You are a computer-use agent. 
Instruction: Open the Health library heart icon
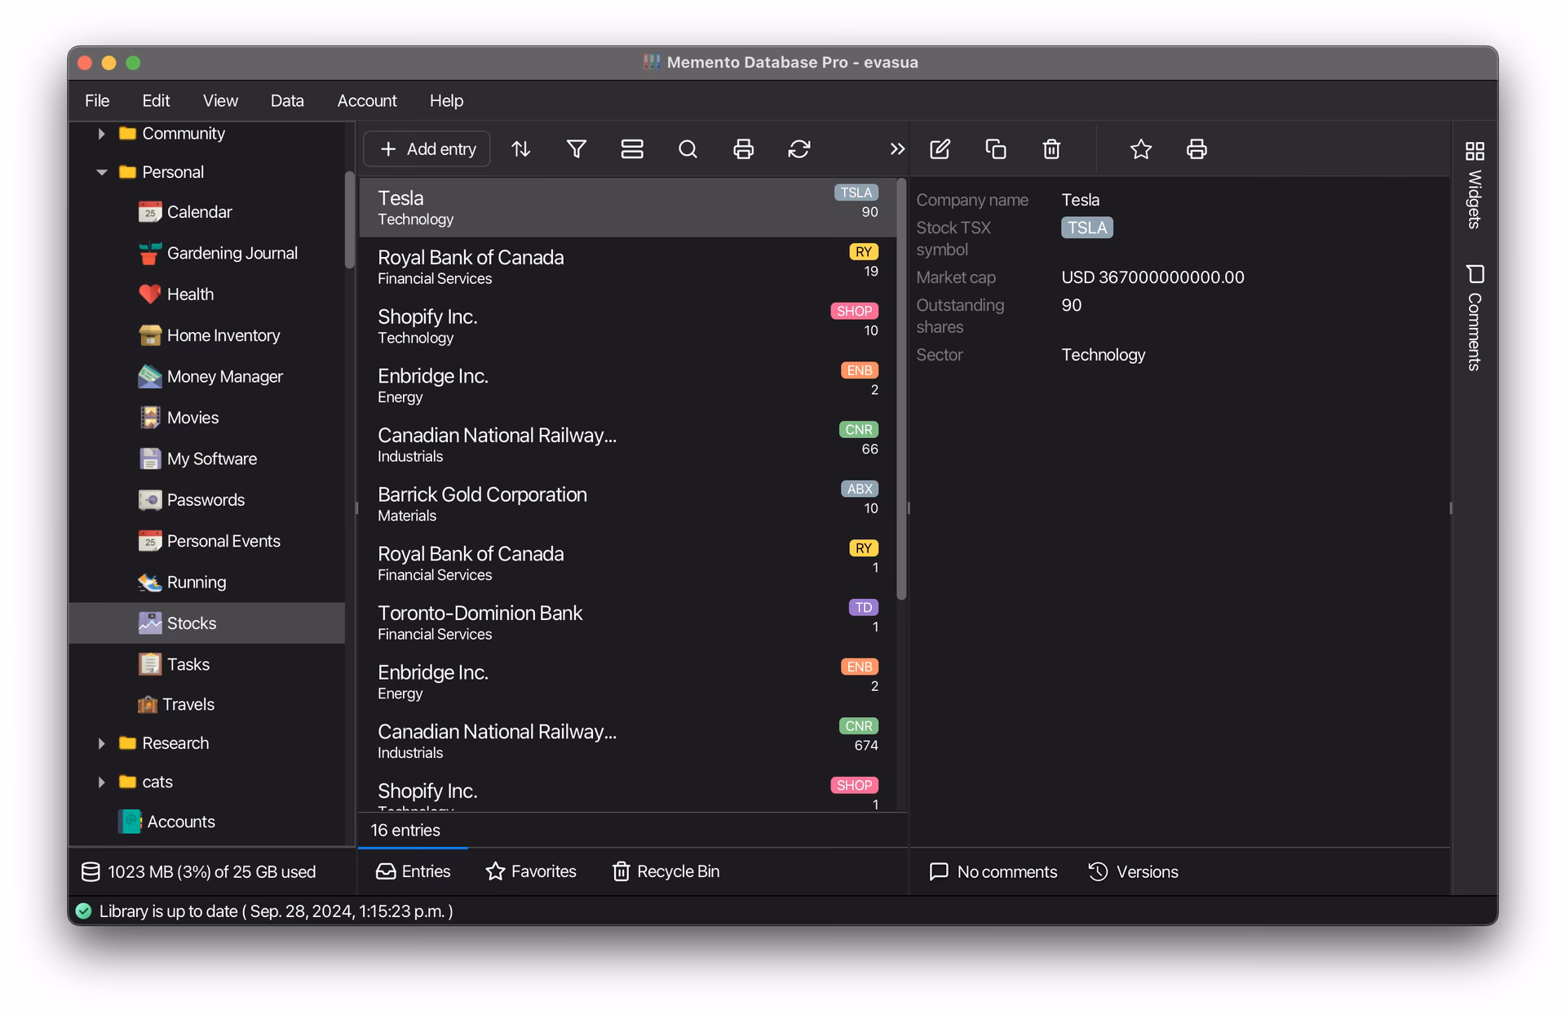point(149,294)
